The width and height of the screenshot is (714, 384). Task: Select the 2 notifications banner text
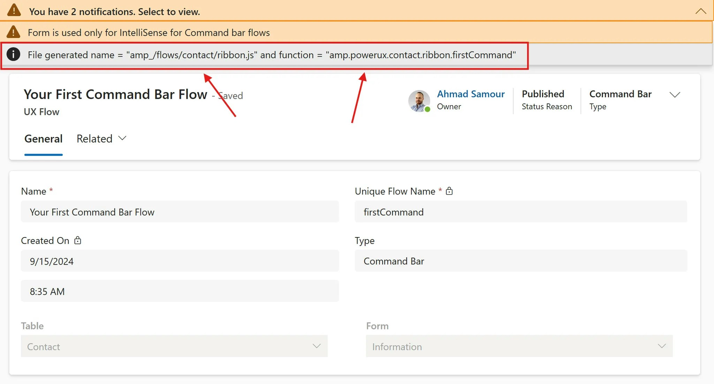coord(114,11)
